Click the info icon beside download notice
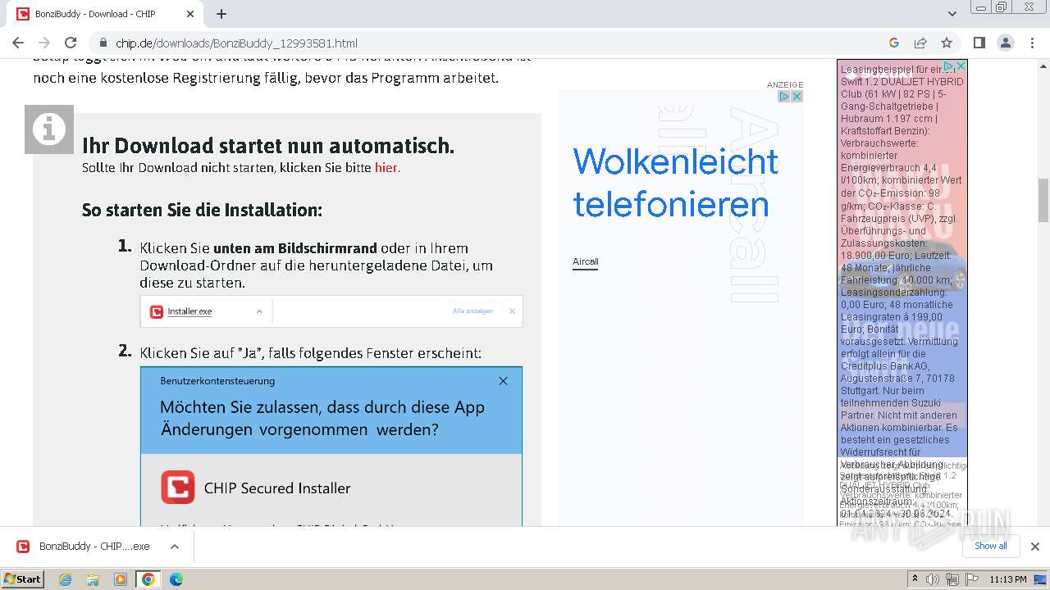This screenshot has height=590, width=1050. tap(49, 129)
